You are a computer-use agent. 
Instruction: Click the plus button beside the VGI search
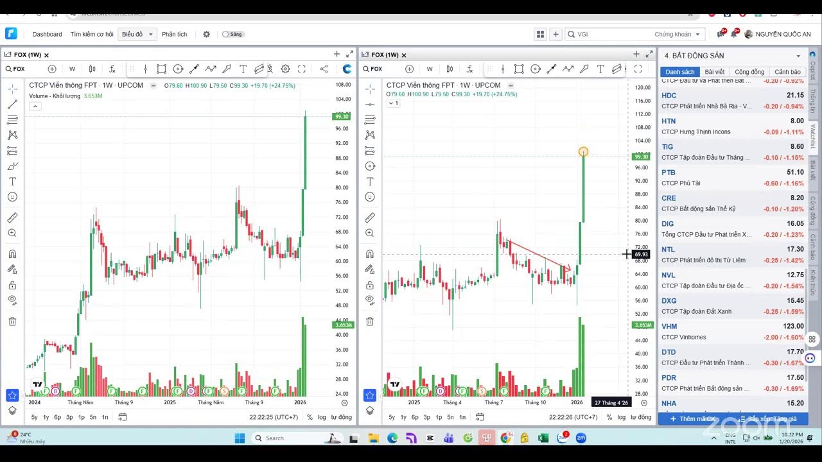[x=555, y=34]
